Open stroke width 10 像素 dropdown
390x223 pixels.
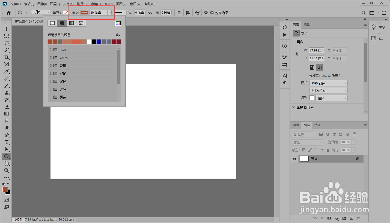tap(109, 13)
